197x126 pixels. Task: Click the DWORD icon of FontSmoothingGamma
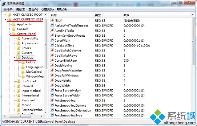point(52,105)
